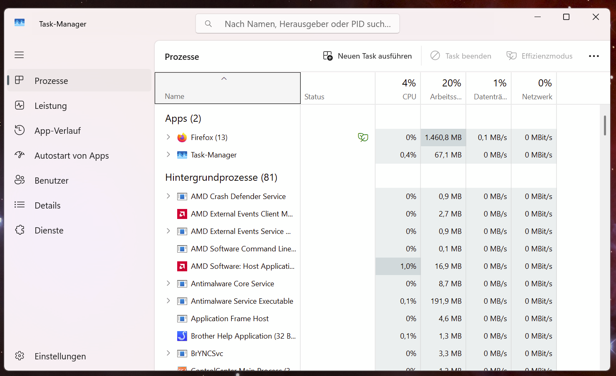The image size is (616, 376).
Task: Open App-Verlauf in the sidebar
Action: [x=79, y=130]
